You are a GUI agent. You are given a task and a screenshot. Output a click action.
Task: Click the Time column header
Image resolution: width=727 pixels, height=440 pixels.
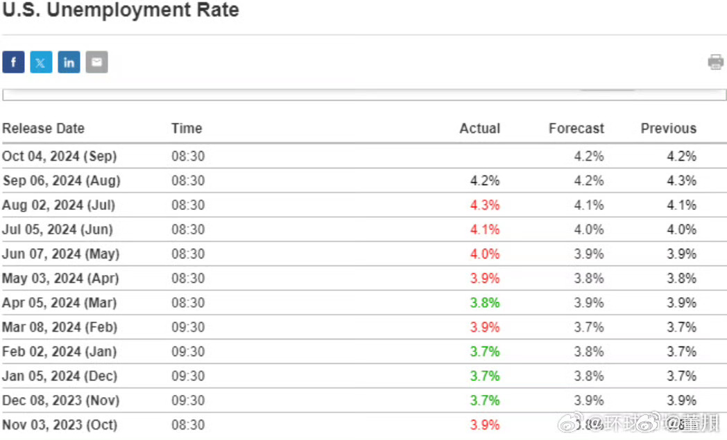[187, 128]
